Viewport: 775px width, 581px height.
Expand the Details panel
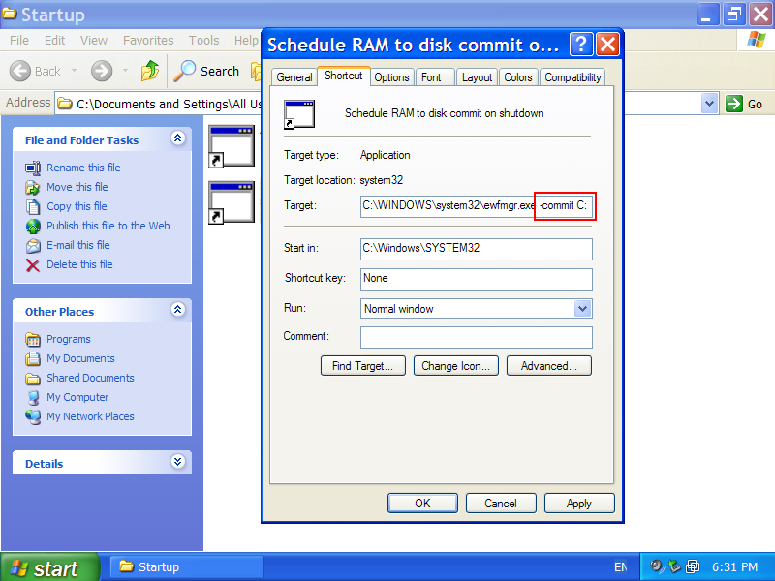[178, 462]
